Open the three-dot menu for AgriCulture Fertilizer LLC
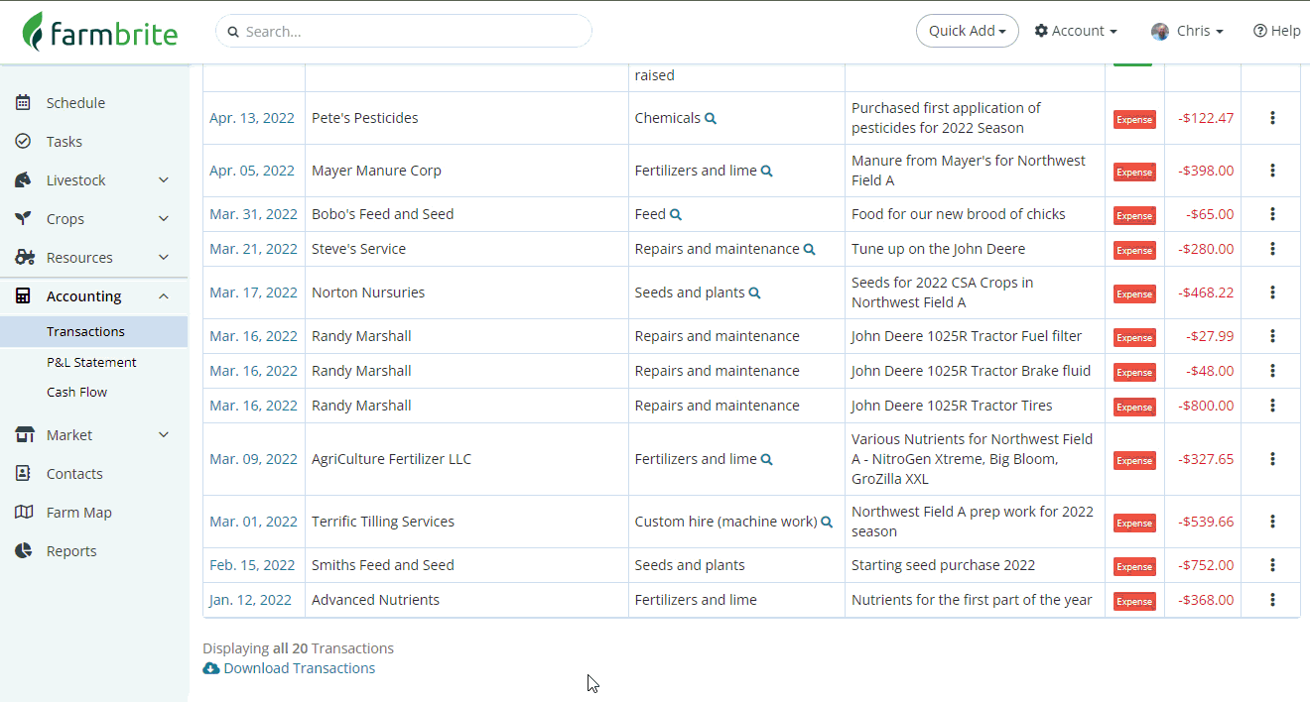 click(x=1272, y=459)
